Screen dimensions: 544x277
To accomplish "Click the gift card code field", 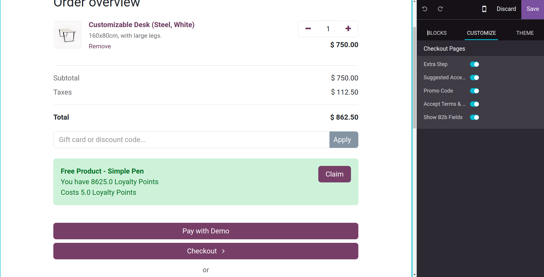I will 191,140.
